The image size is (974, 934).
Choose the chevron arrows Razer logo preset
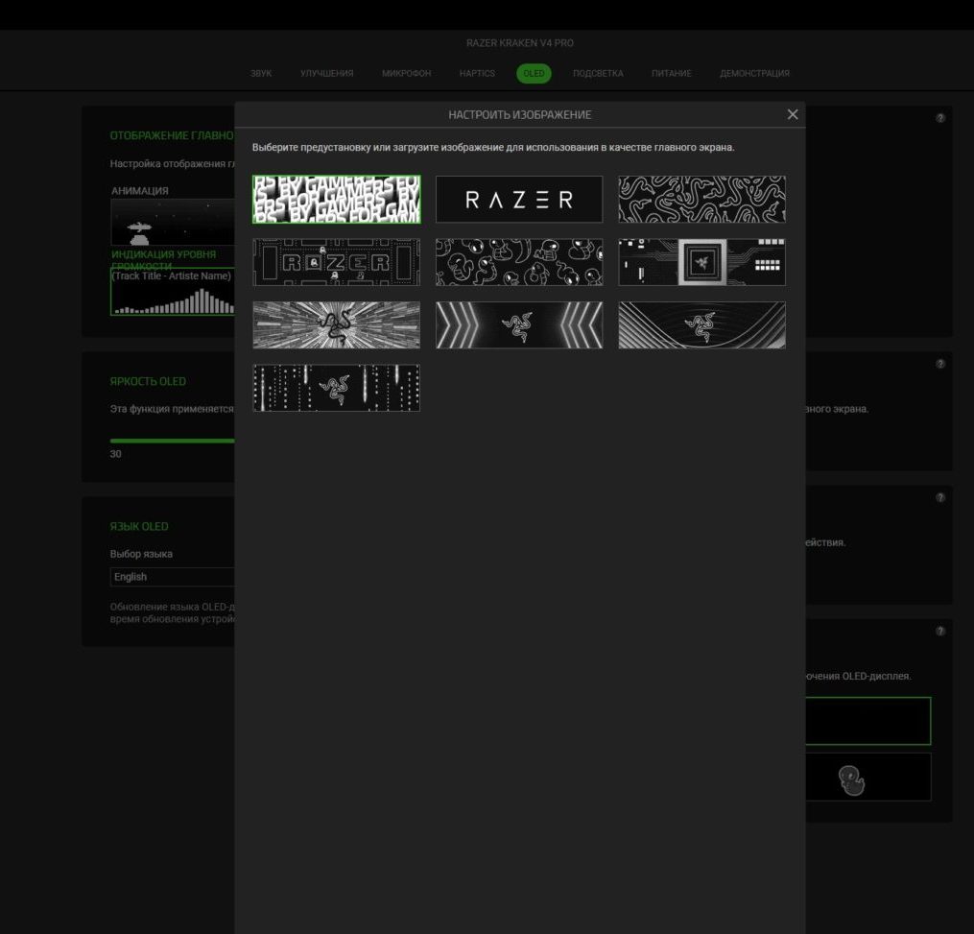pyautogui.click(x=519, y=325)
